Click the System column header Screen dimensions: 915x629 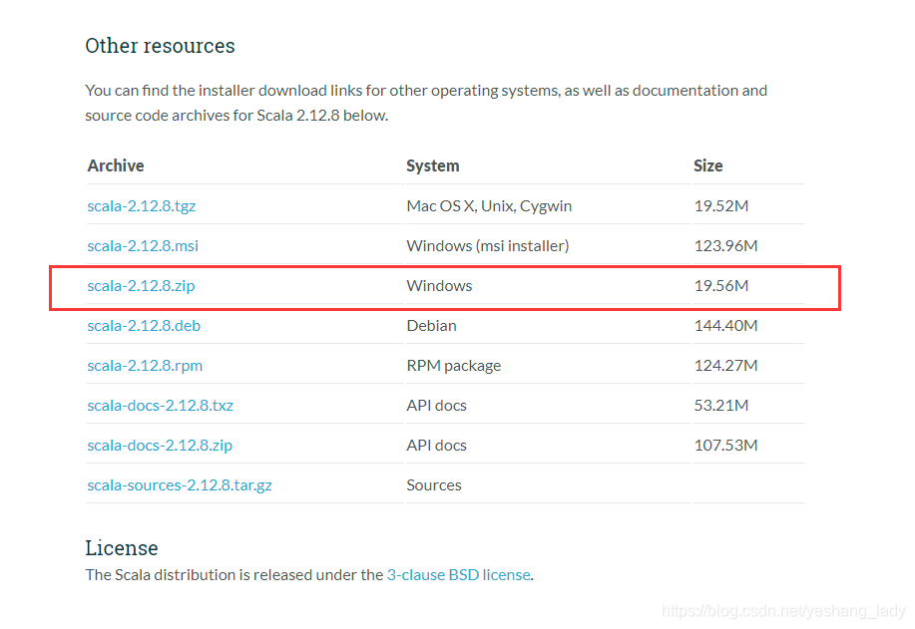coord(432,166)
